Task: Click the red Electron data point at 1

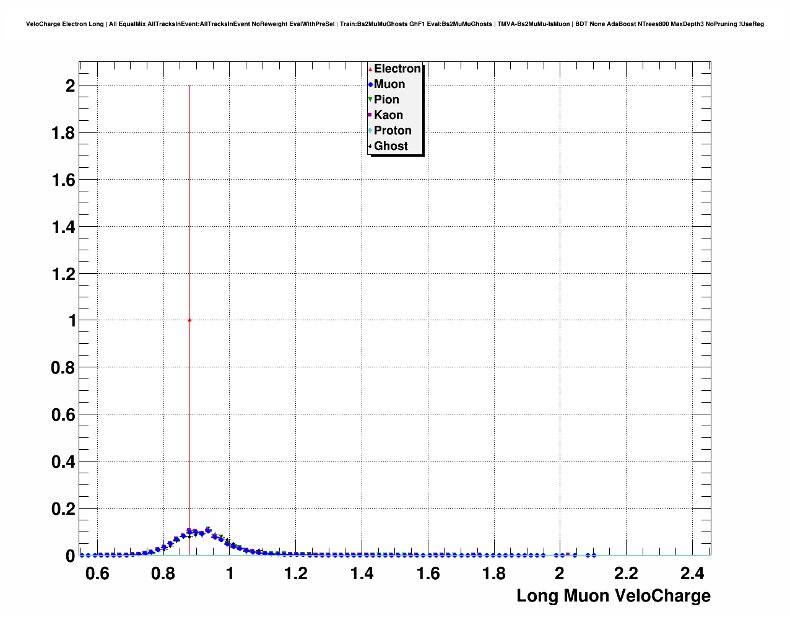Action: click(x=189, y=320)
